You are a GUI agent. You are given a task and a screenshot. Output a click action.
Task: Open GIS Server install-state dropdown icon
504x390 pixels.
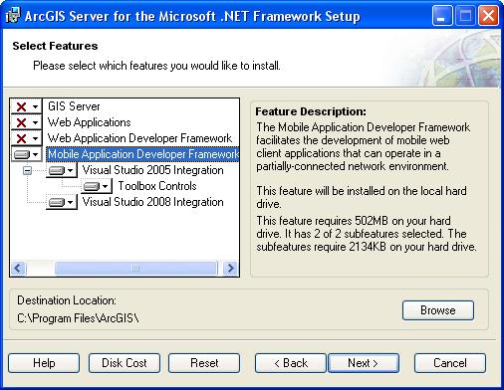tap(26, 106)
